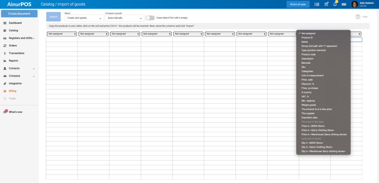379x183 pixels.
Task: Select checked Not assigned menu entry
Action: tap(323, 34)
